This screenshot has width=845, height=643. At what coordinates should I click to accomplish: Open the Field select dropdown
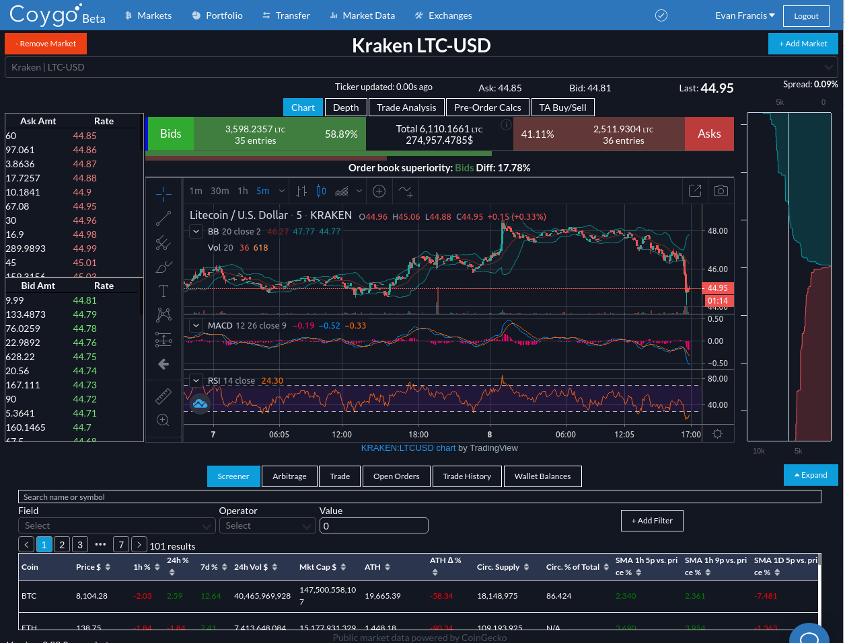click(116, 525)
